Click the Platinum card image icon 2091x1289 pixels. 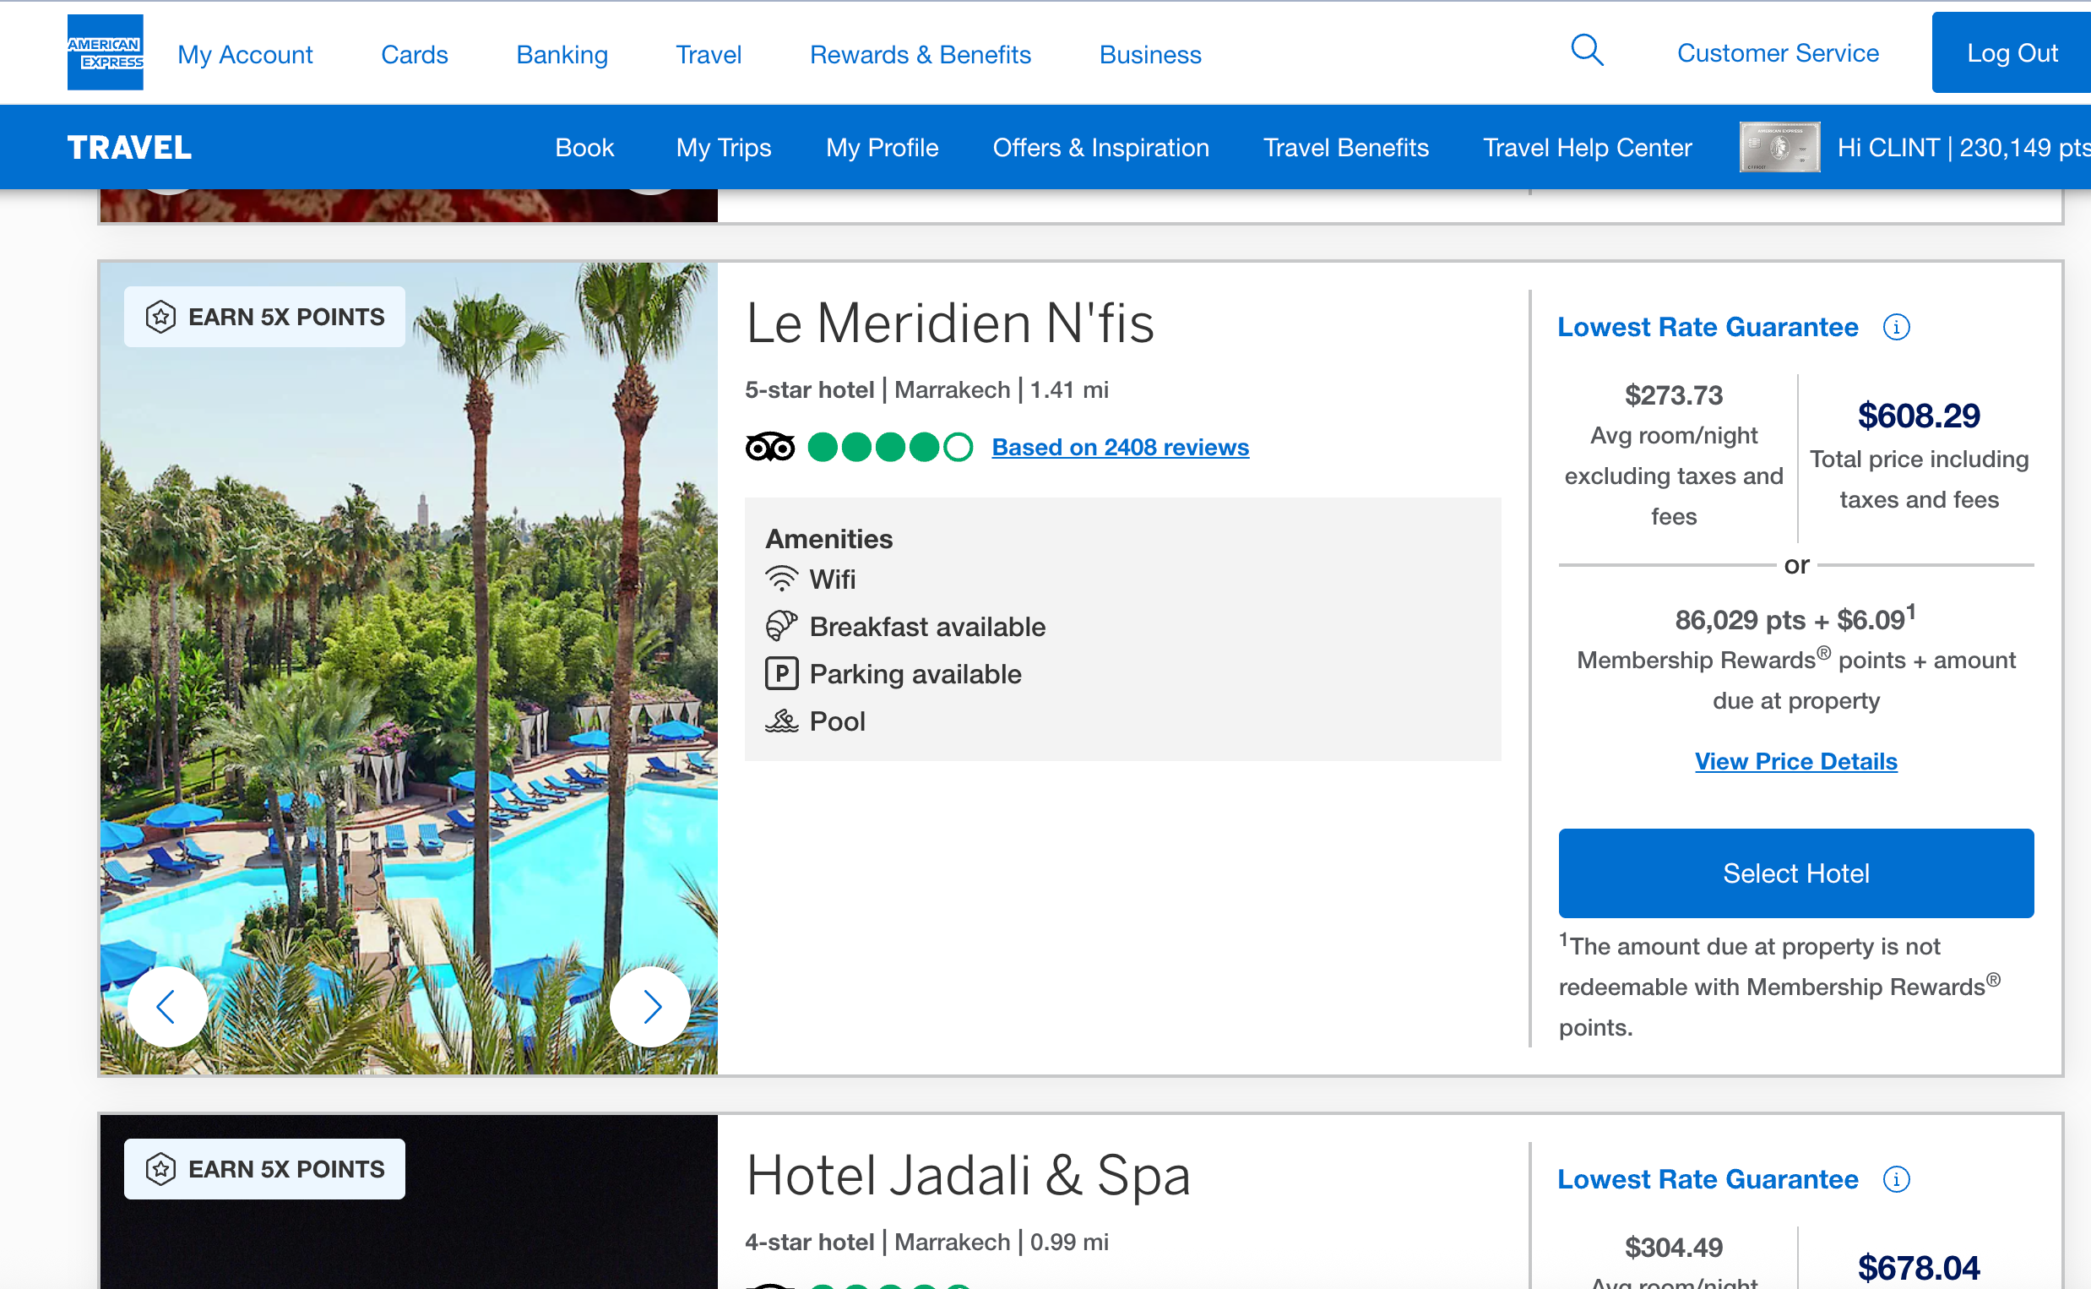(x=1779, y=148)
